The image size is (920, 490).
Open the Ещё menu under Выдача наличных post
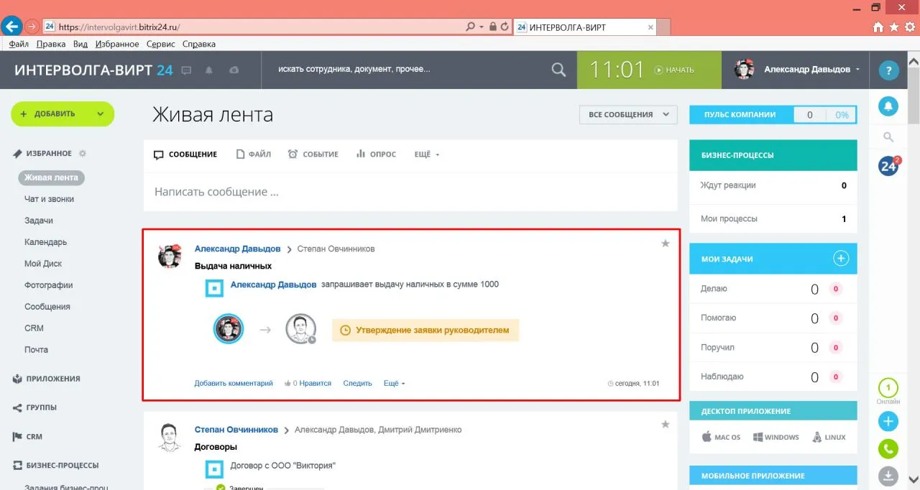[x=394, y=383]
